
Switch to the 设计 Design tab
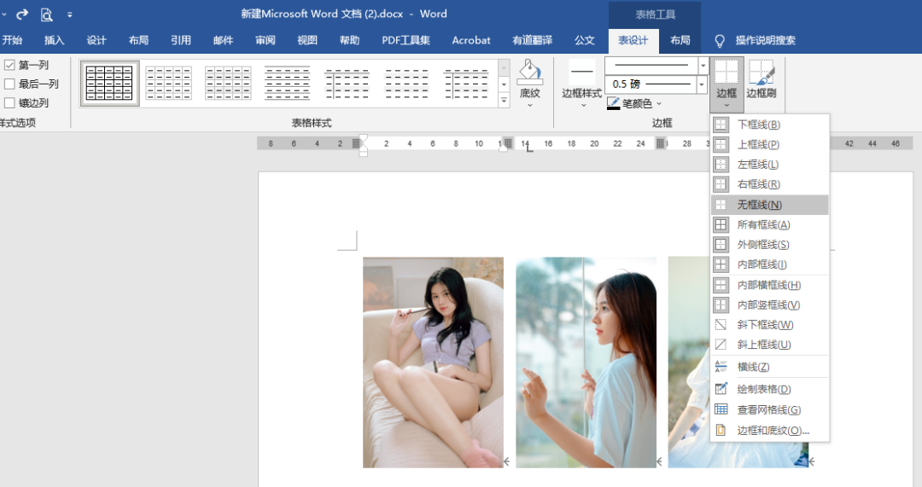point(96,41)
